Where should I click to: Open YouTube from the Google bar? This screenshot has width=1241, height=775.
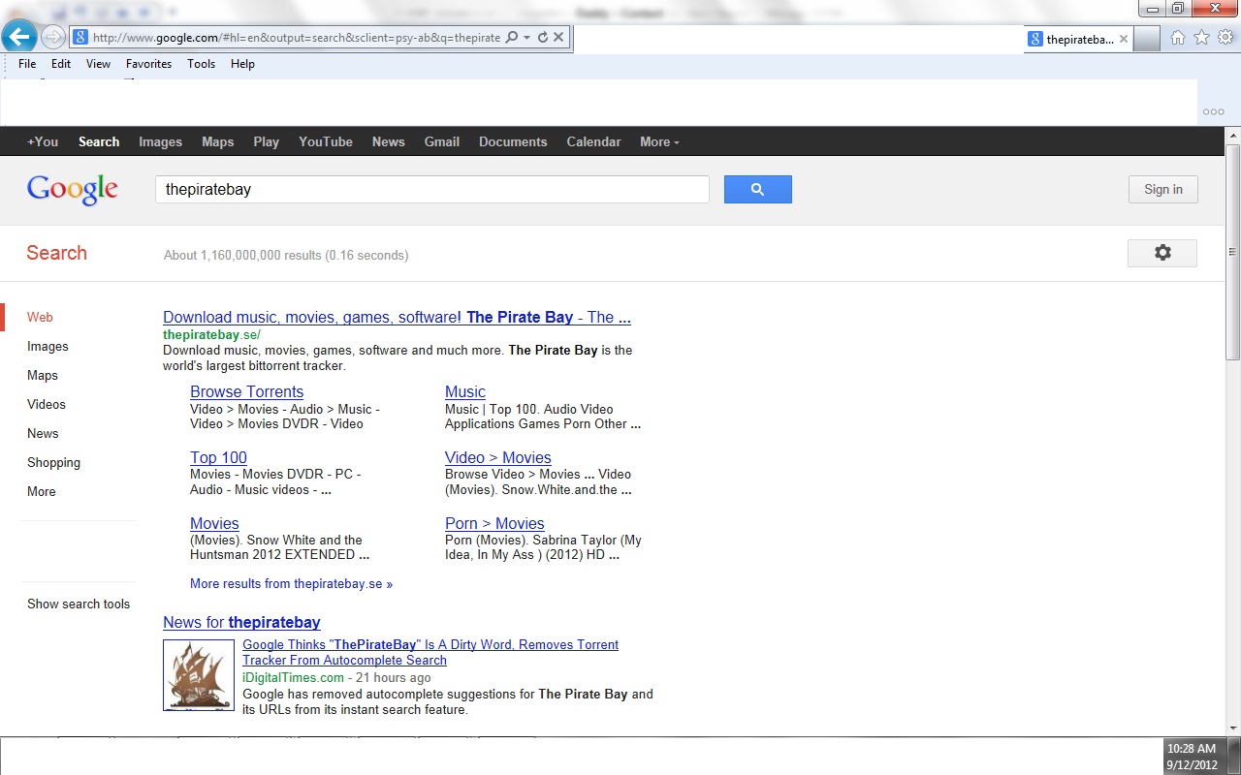click(x=326, y=141)
